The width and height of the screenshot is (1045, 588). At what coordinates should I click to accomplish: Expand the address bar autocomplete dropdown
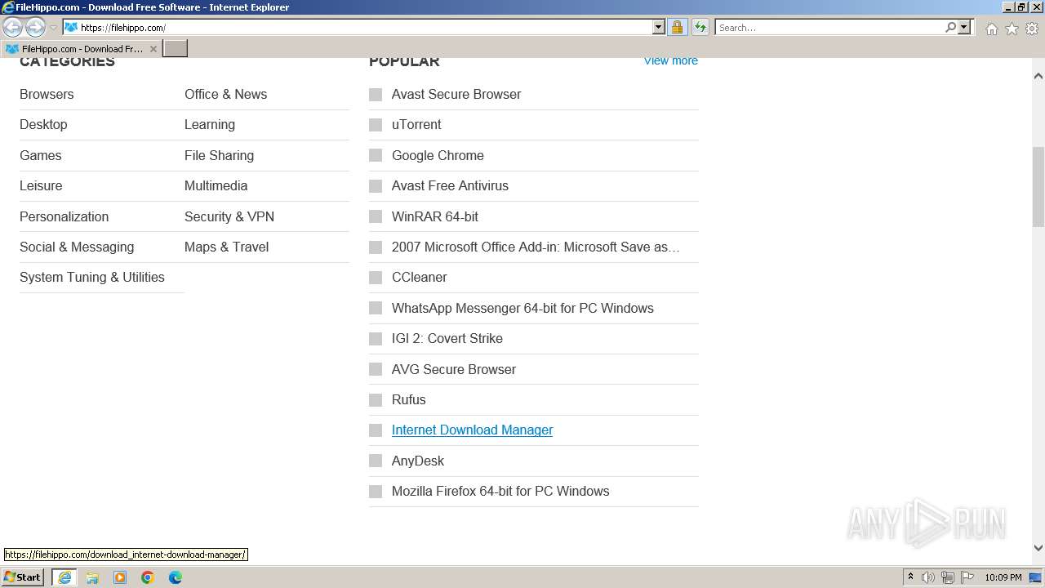point(659,27)
